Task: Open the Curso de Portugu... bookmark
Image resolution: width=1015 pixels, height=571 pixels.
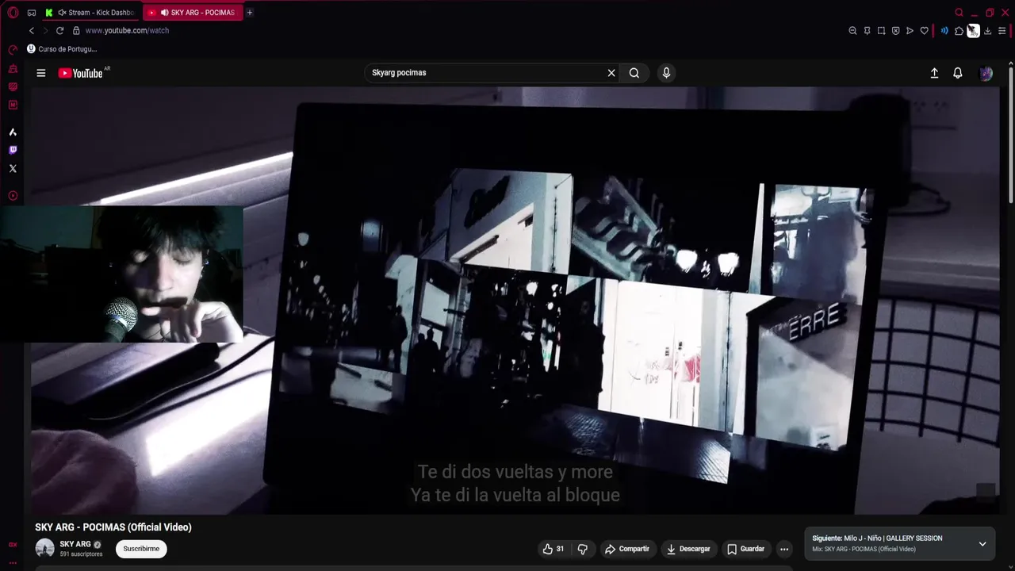Action: coord(62,48)
